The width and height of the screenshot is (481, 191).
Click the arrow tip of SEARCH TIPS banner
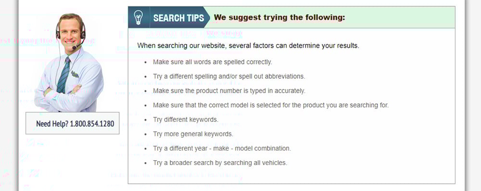pyautogui.click(x=207, y=17)
